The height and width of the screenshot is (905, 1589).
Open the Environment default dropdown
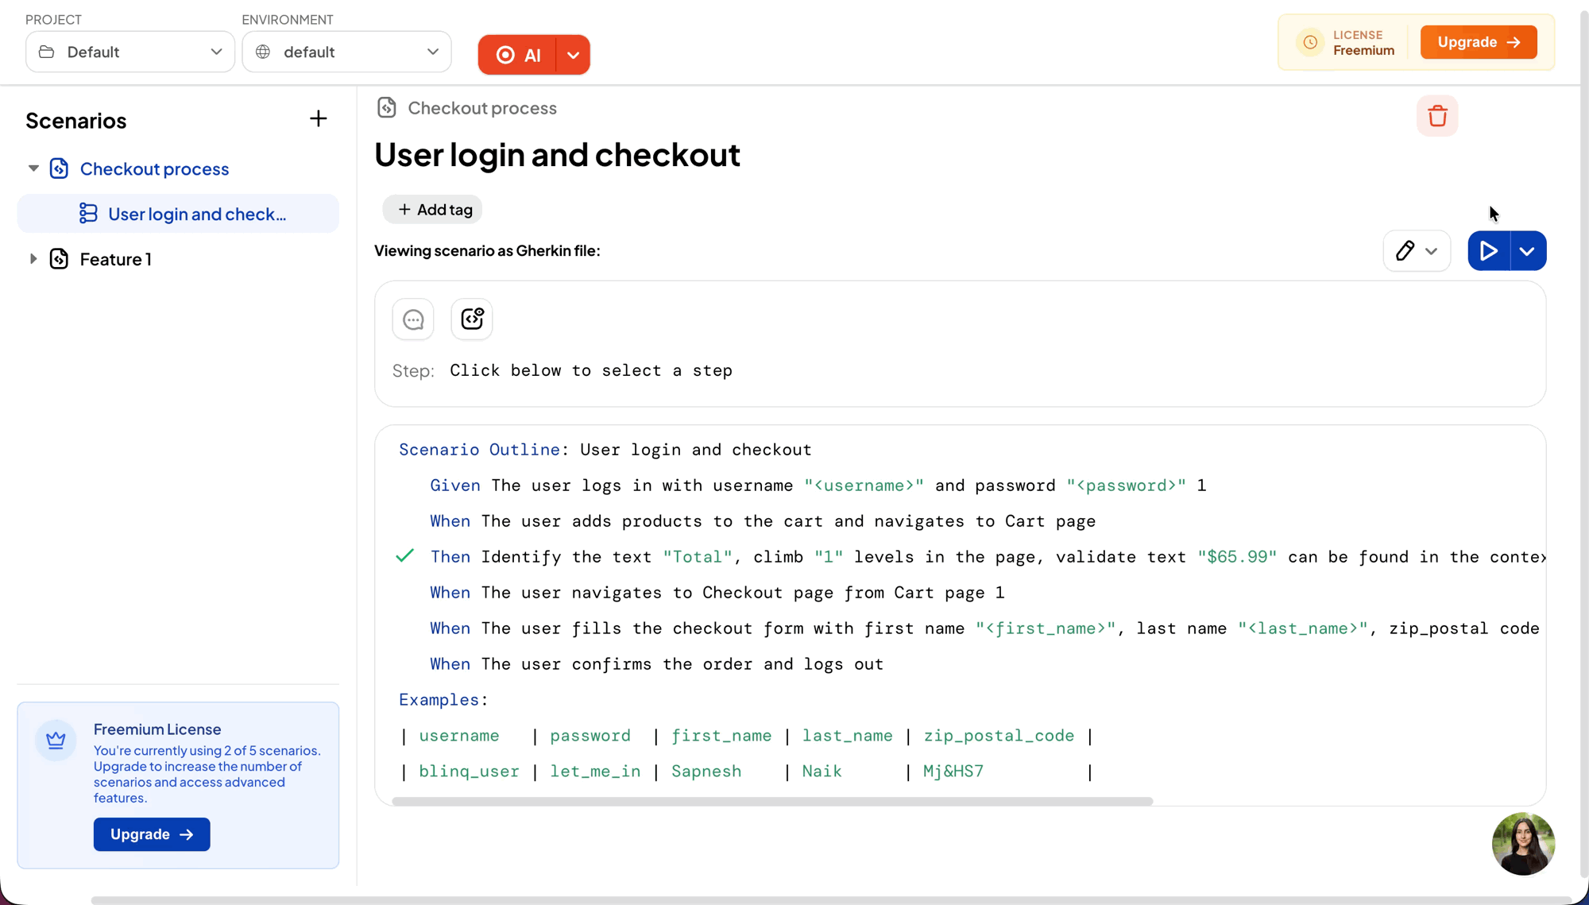click(346, 52)
